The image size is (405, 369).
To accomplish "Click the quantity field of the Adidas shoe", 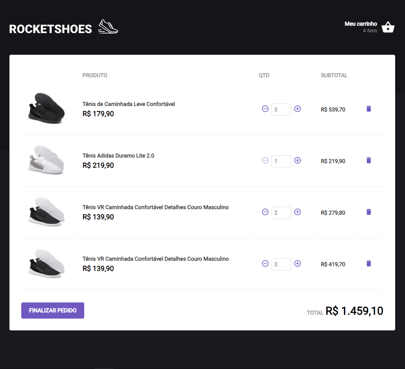I will [281, 161].
